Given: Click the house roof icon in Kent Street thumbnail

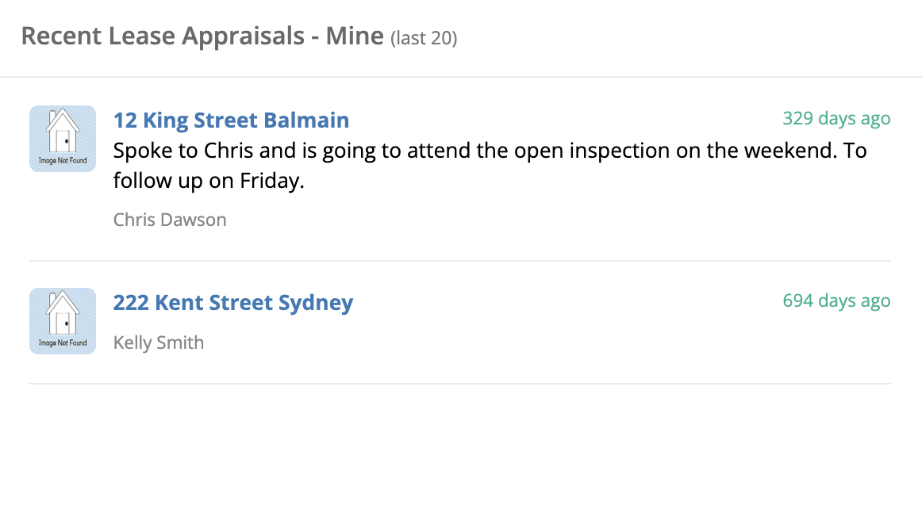Looking at the screenshot, I should click(63, 302).
